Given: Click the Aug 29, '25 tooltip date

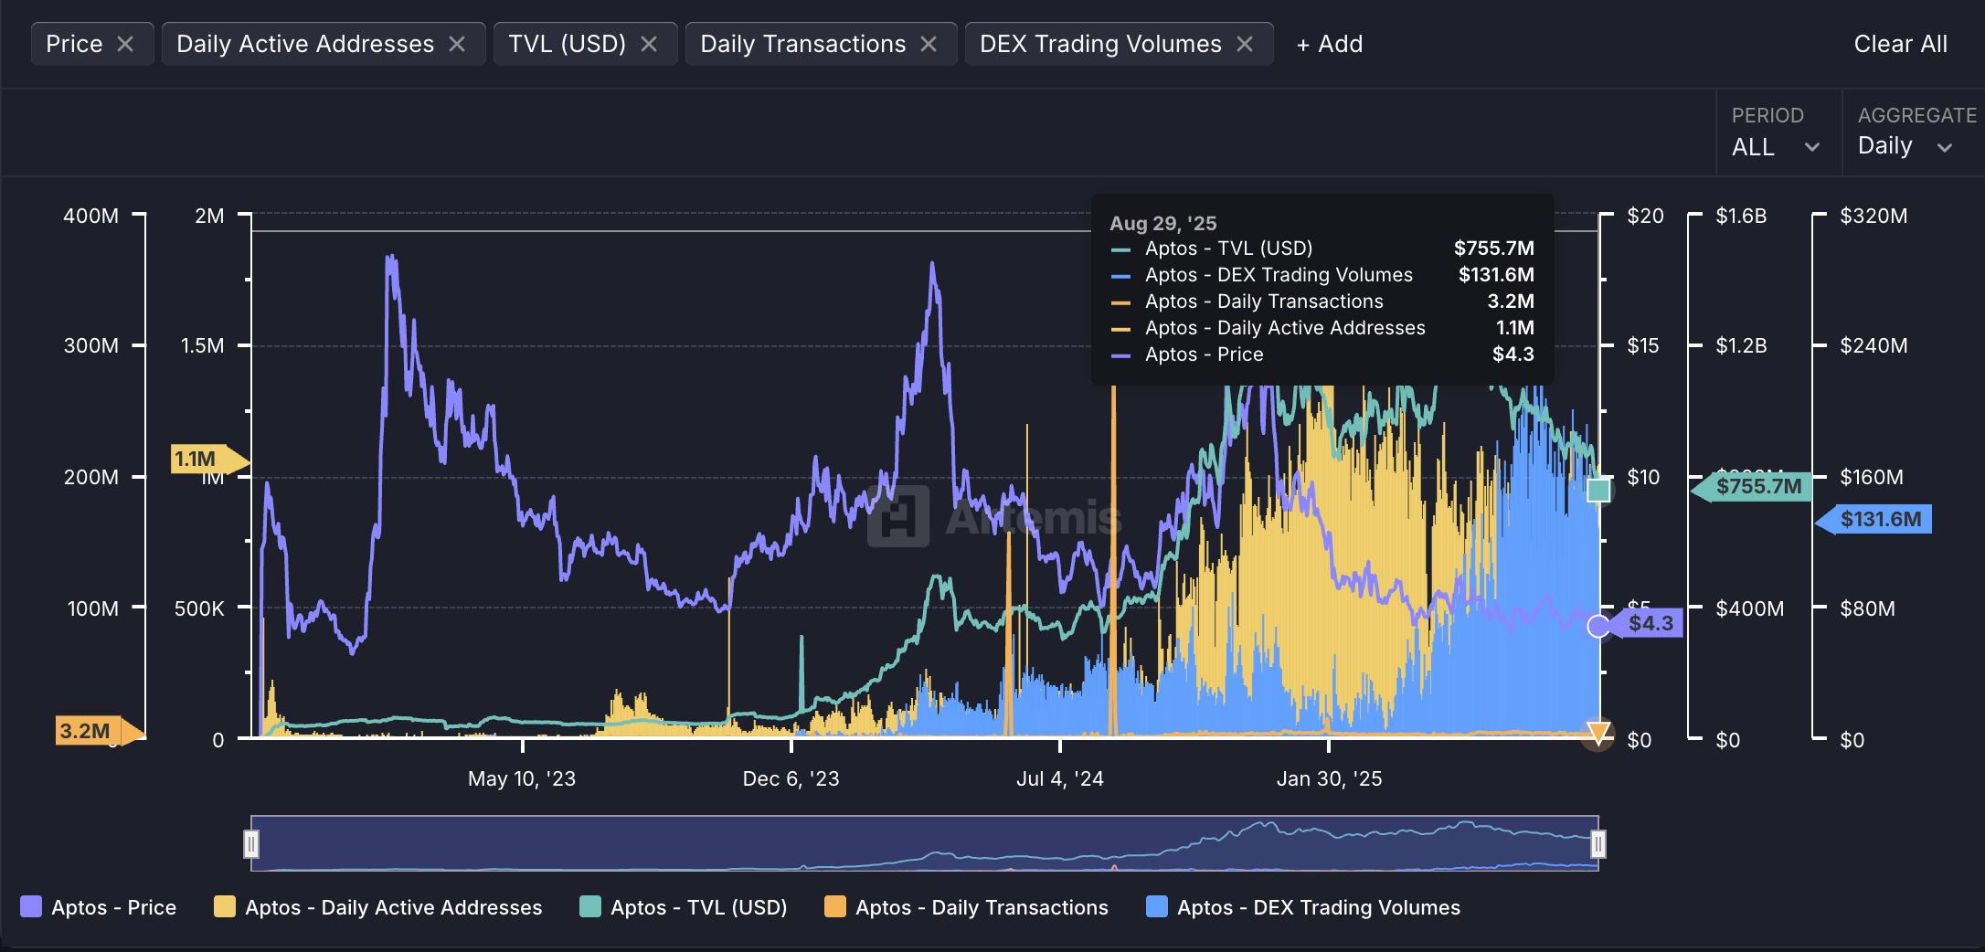Looking at the screenshot, I should click(1162, 223).
